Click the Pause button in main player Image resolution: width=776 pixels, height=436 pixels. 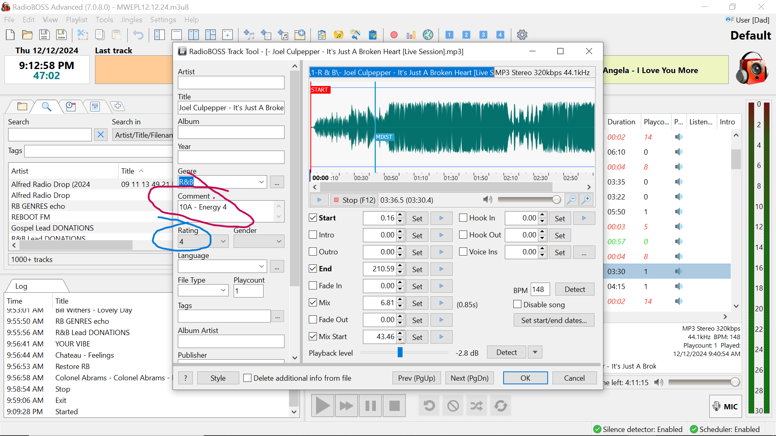point(370,405)
